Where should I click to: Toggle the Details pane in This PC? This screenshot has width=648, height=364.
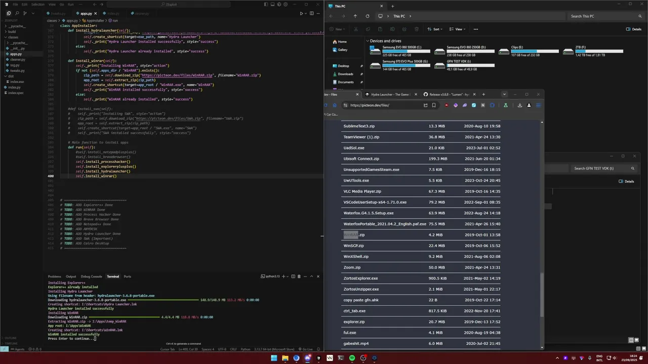pyautogui.click(x=634, y=29)
